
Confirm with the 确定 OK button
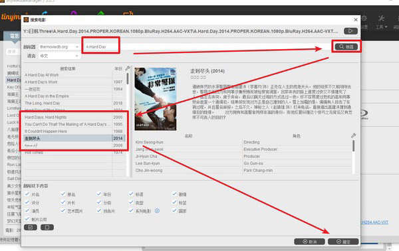(x=343, y=242)
